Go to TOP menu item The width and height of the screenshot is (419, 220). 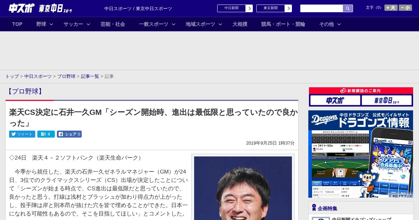coord(17,24)
